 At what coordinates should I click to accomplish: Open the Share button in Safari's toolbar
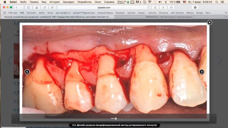[x=155, y=7]
